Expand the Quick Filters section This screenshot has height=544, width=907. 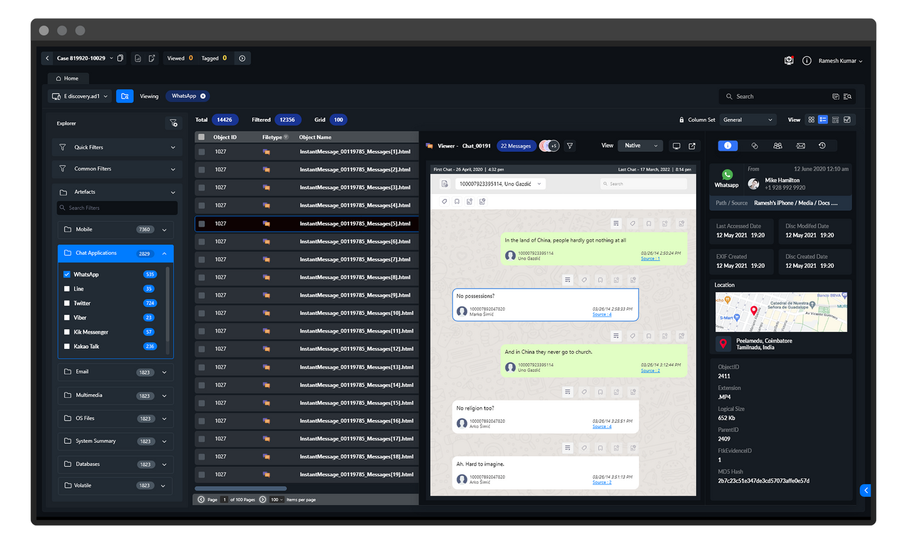click(117, 147)
